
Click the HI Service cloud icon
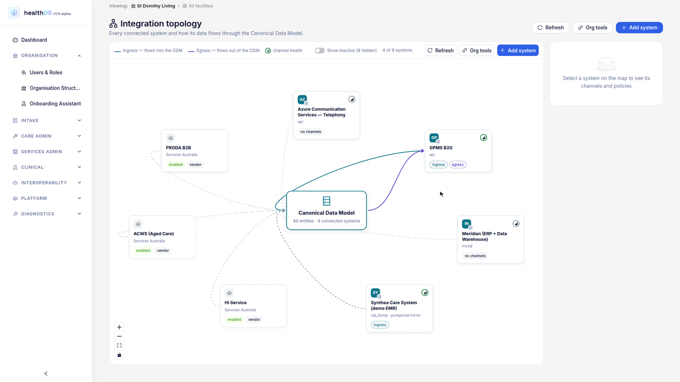[229, 293]
